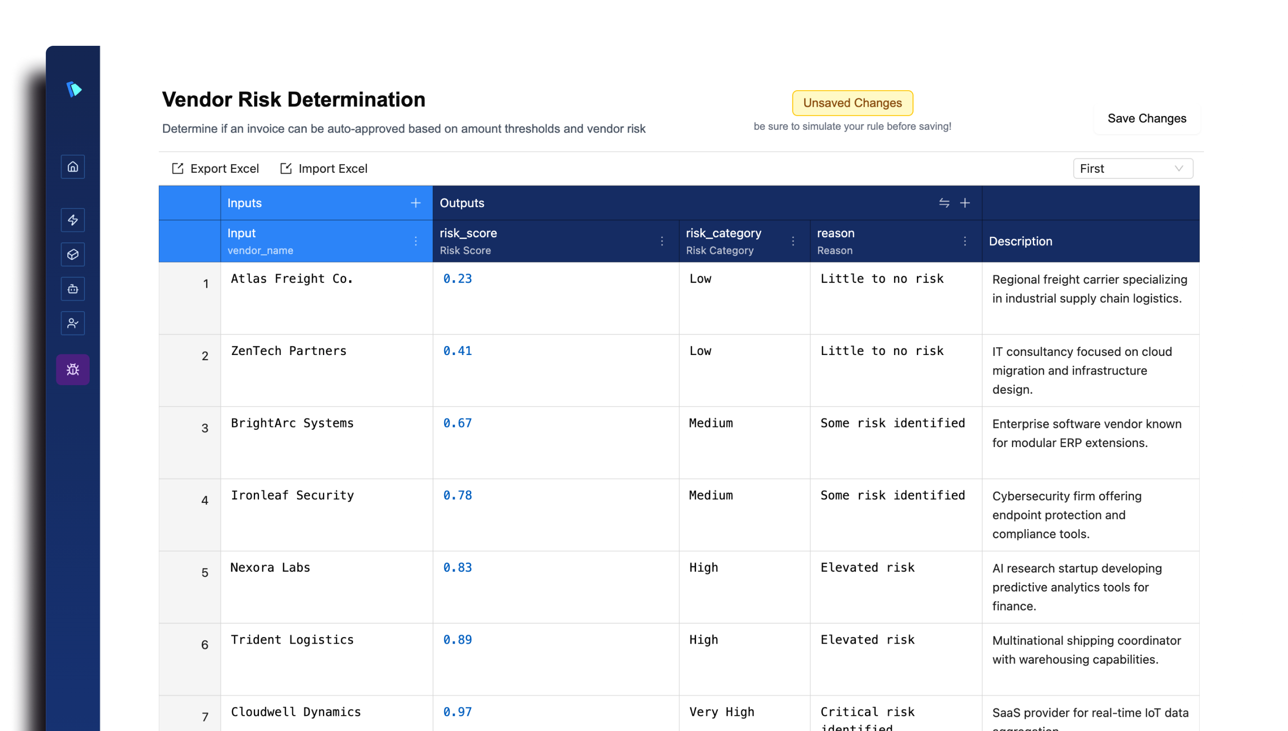Open the Home sidebar icon
This screenshot has height=731, width=1288.
coord(73,167)
